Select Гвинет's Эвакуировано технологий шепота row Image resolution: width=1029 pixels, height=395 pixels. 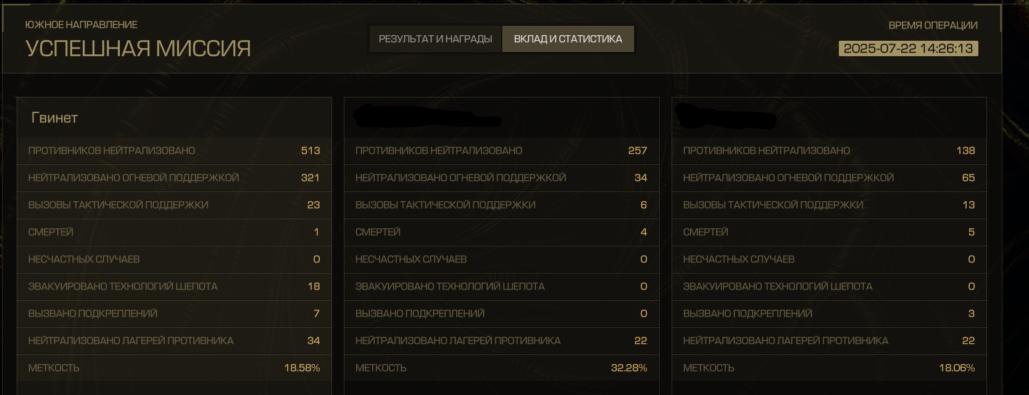174,286
